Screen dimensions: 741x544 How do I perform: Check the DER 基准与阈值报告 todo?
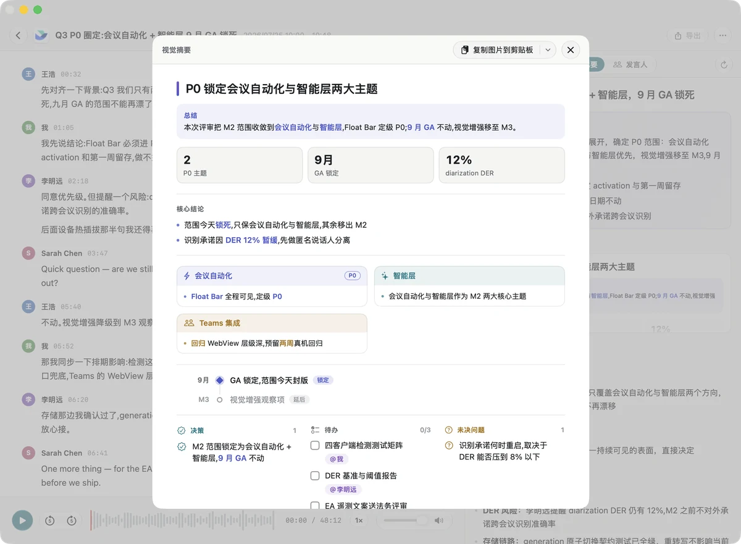coord(315,476)
